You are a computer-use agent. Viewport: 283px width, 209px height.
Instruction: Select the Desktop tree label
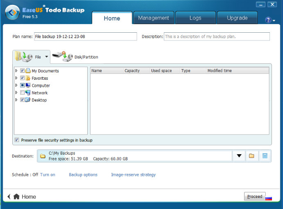point(39,100)
